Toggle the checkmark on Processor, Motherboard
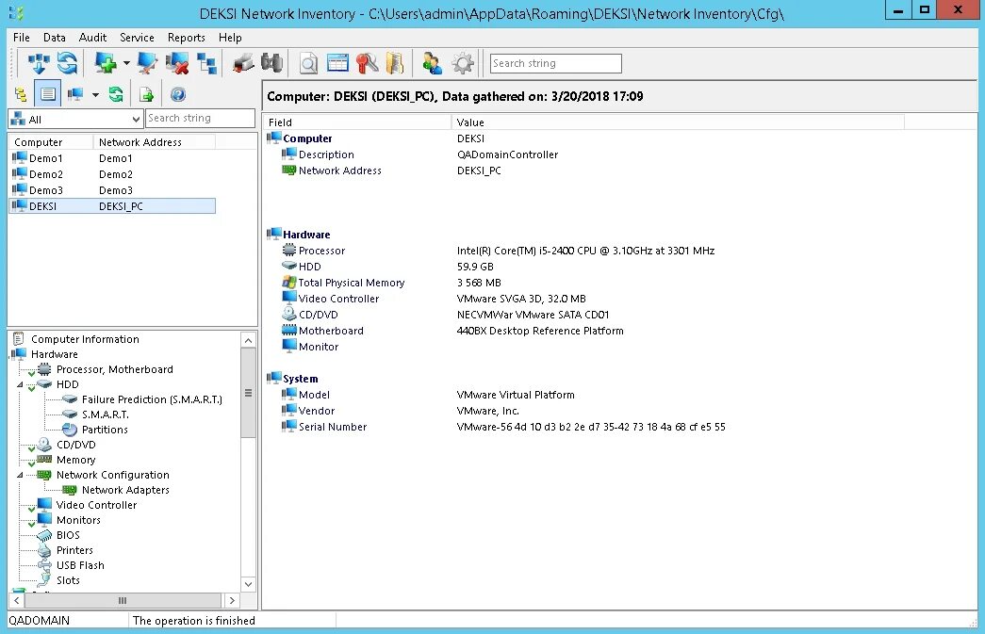 [x=31, y=373]
